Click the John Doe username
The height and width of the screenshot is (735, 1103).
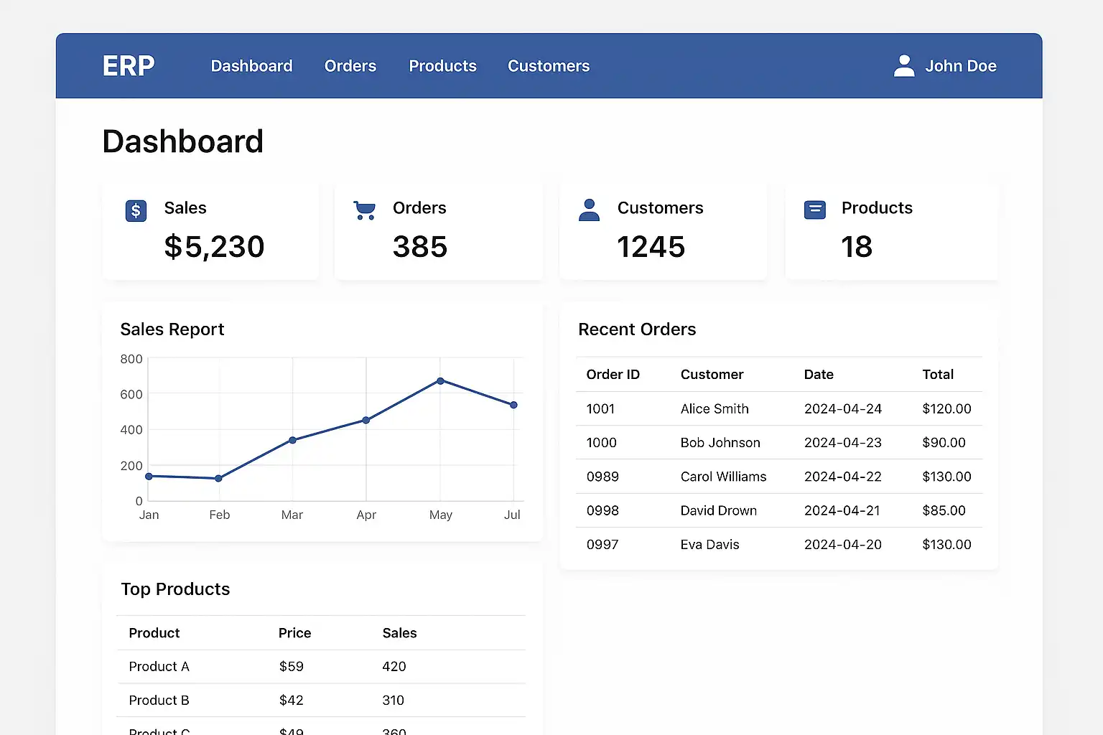(x=960, y=66)
